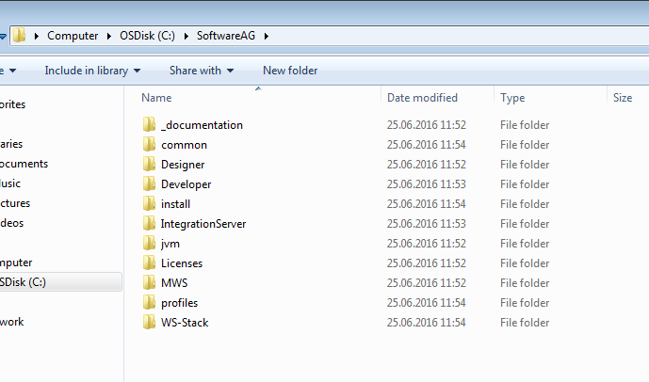Select Favorites in navigation pane
649x382 pixels.
tap(13, 104)
